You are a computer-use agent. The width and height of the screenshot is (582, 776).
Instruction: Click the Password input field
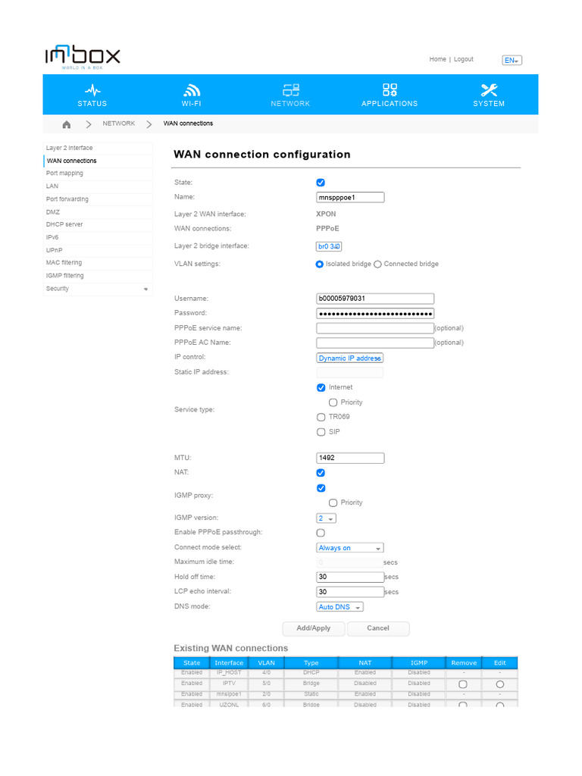point(375,313)
